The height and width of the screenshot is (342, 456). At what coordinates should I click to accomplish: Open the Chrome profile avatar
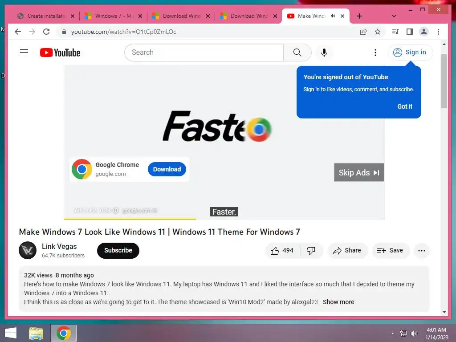(x=424, y=32)
